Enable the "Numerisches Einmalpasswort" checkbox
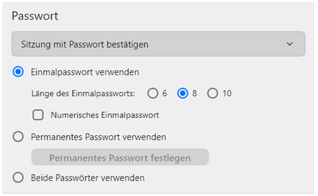The width and height of the screenshot is (318, 196). 38,115
